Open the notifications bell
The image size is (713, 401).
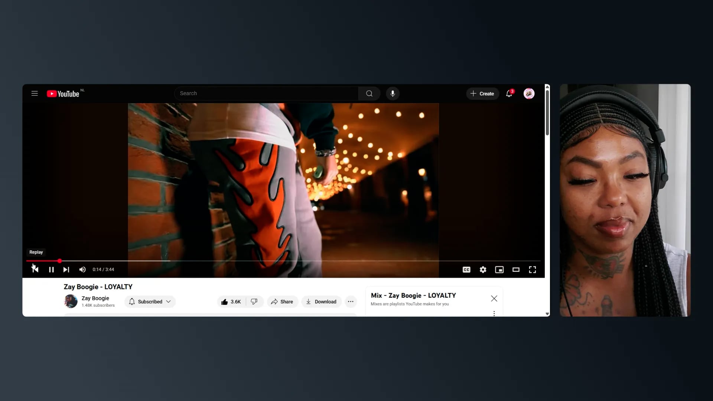tap(509, 94)
